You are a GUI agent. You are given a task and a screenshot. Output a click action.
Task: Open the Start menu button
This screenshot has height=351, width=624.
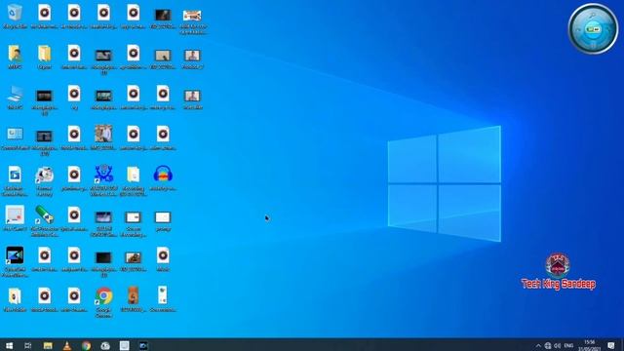click(x=9, y=345)
